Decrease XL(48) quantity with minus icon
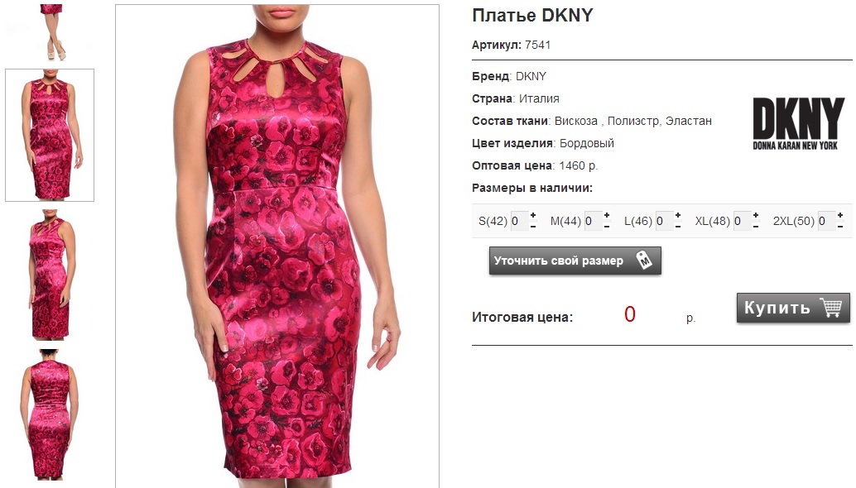 756,227
